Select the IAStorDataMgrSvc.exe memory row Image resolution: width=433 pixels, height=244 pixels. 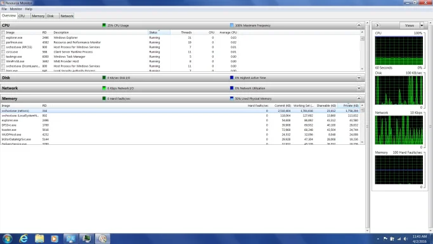click(x=180, y=139)
